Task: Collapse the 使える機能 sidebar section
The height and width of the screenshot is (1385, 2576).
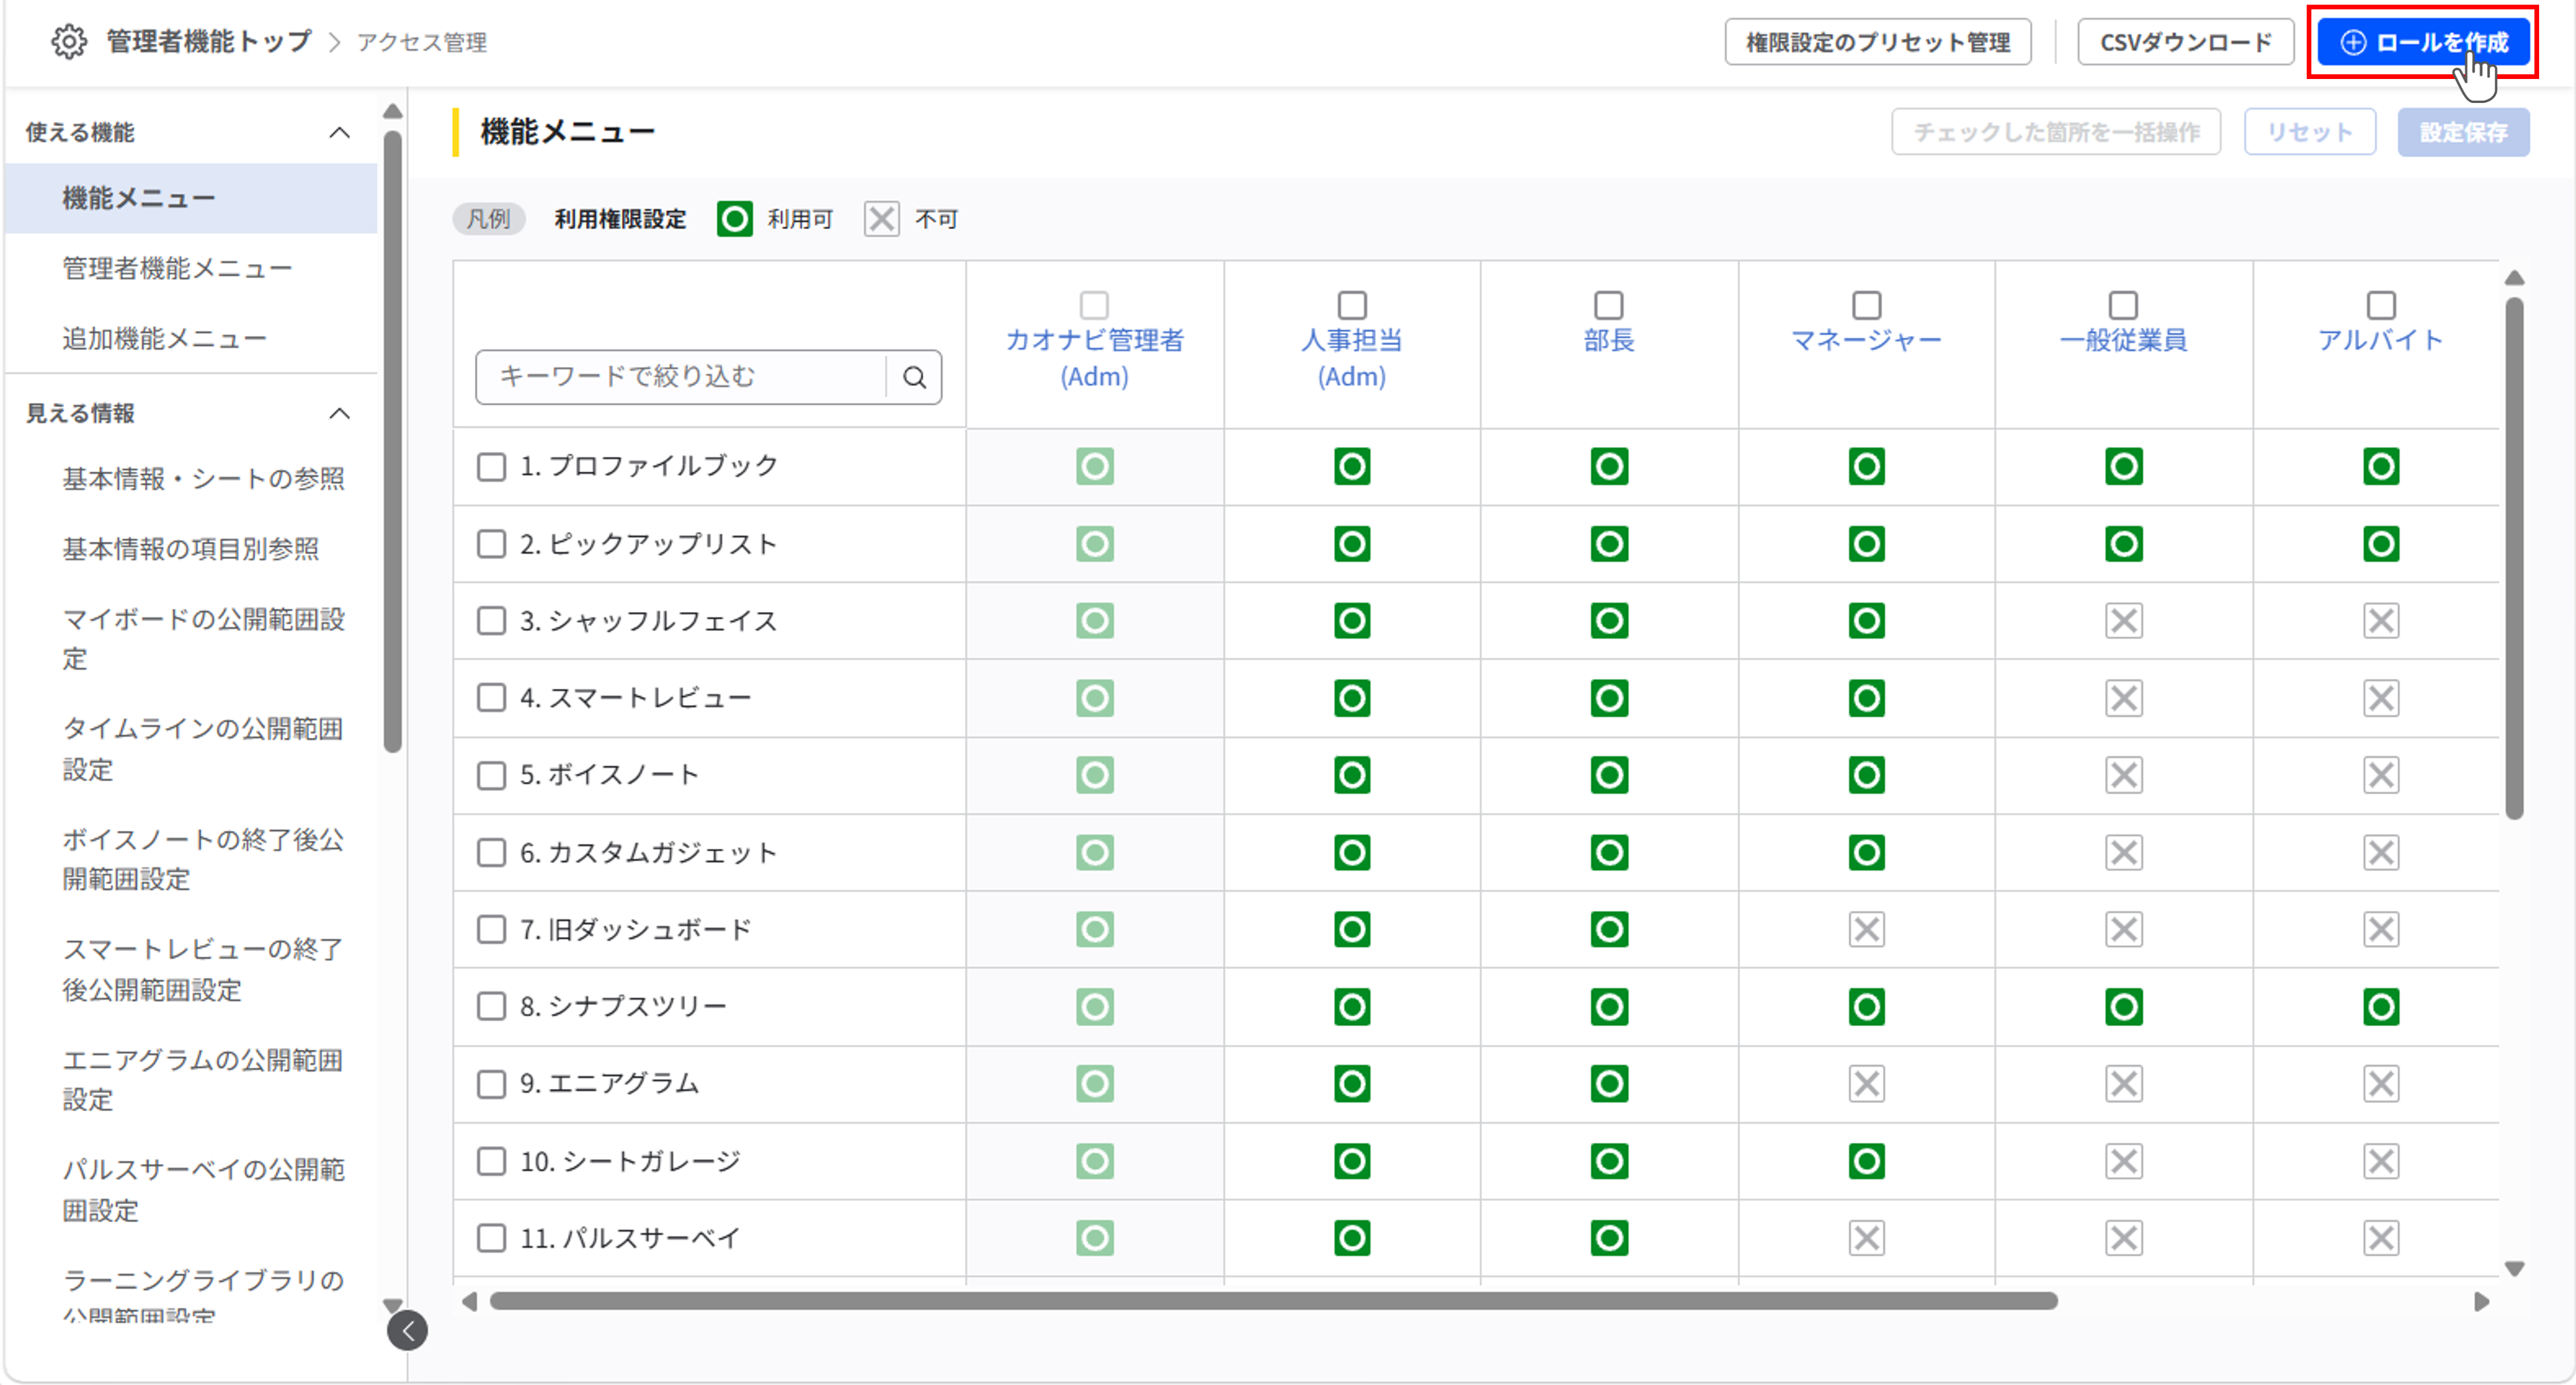Action: 340,132
